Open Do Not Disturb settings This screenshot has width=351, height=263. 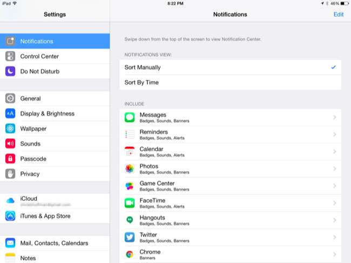[x=55, y=71]
